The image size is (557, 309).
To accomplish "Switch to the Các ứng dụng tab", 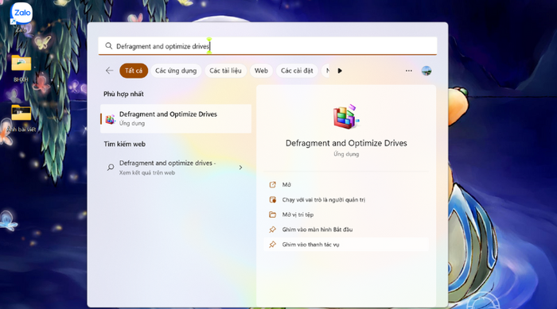I will click(x=176, y=71).
